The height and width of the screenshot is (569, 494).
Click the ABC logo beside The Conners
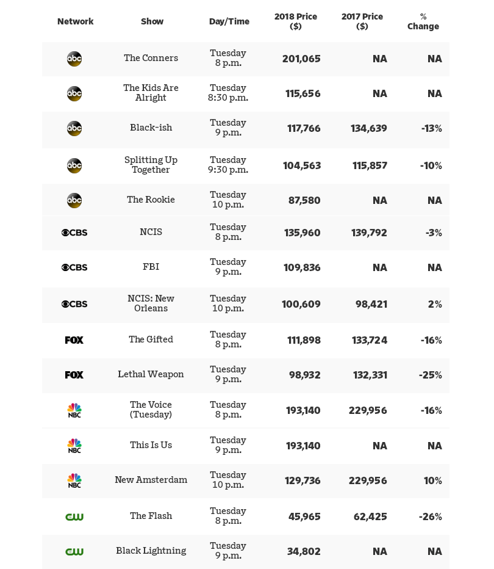click(x=74, y=59)
